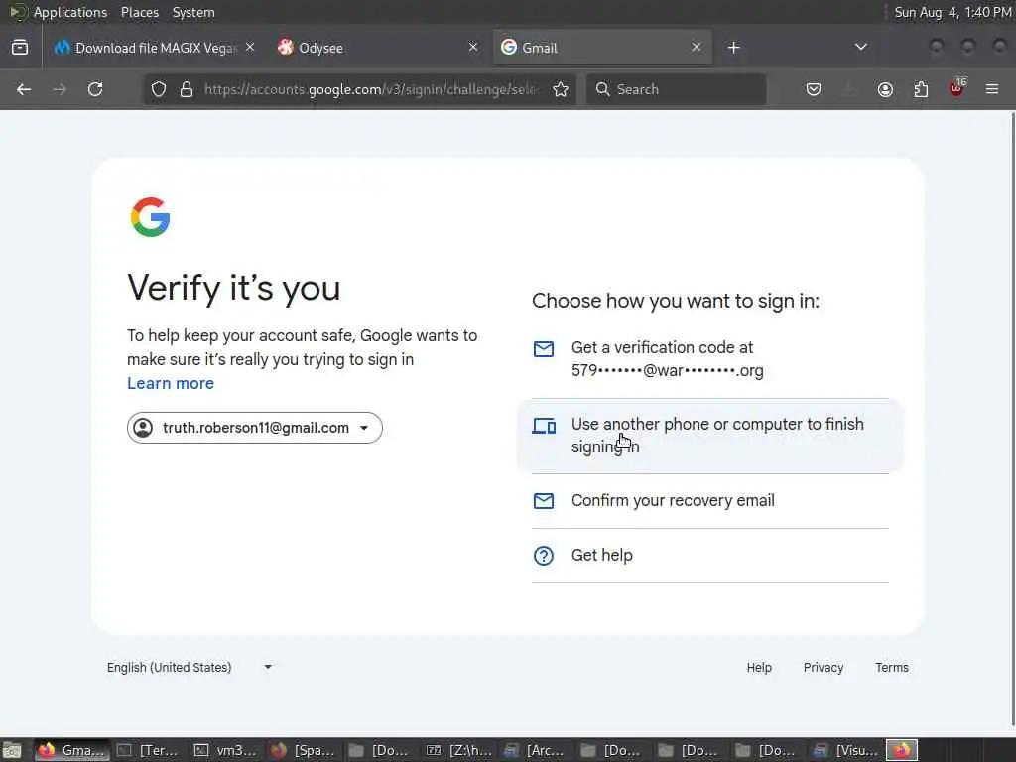This screenshot has height=762, width=1016.
Task: Close the Odysee tab
Action: coord(473,48)
